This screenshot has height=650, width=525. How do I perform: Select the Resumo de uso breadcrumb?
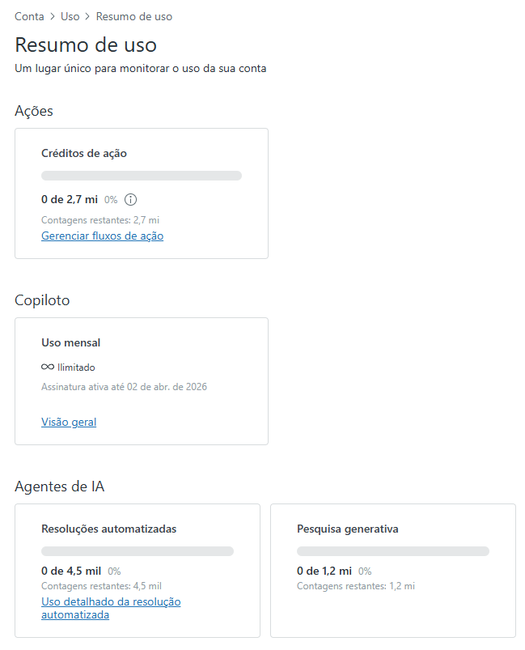pyautogui.click(x=133, y=16)
